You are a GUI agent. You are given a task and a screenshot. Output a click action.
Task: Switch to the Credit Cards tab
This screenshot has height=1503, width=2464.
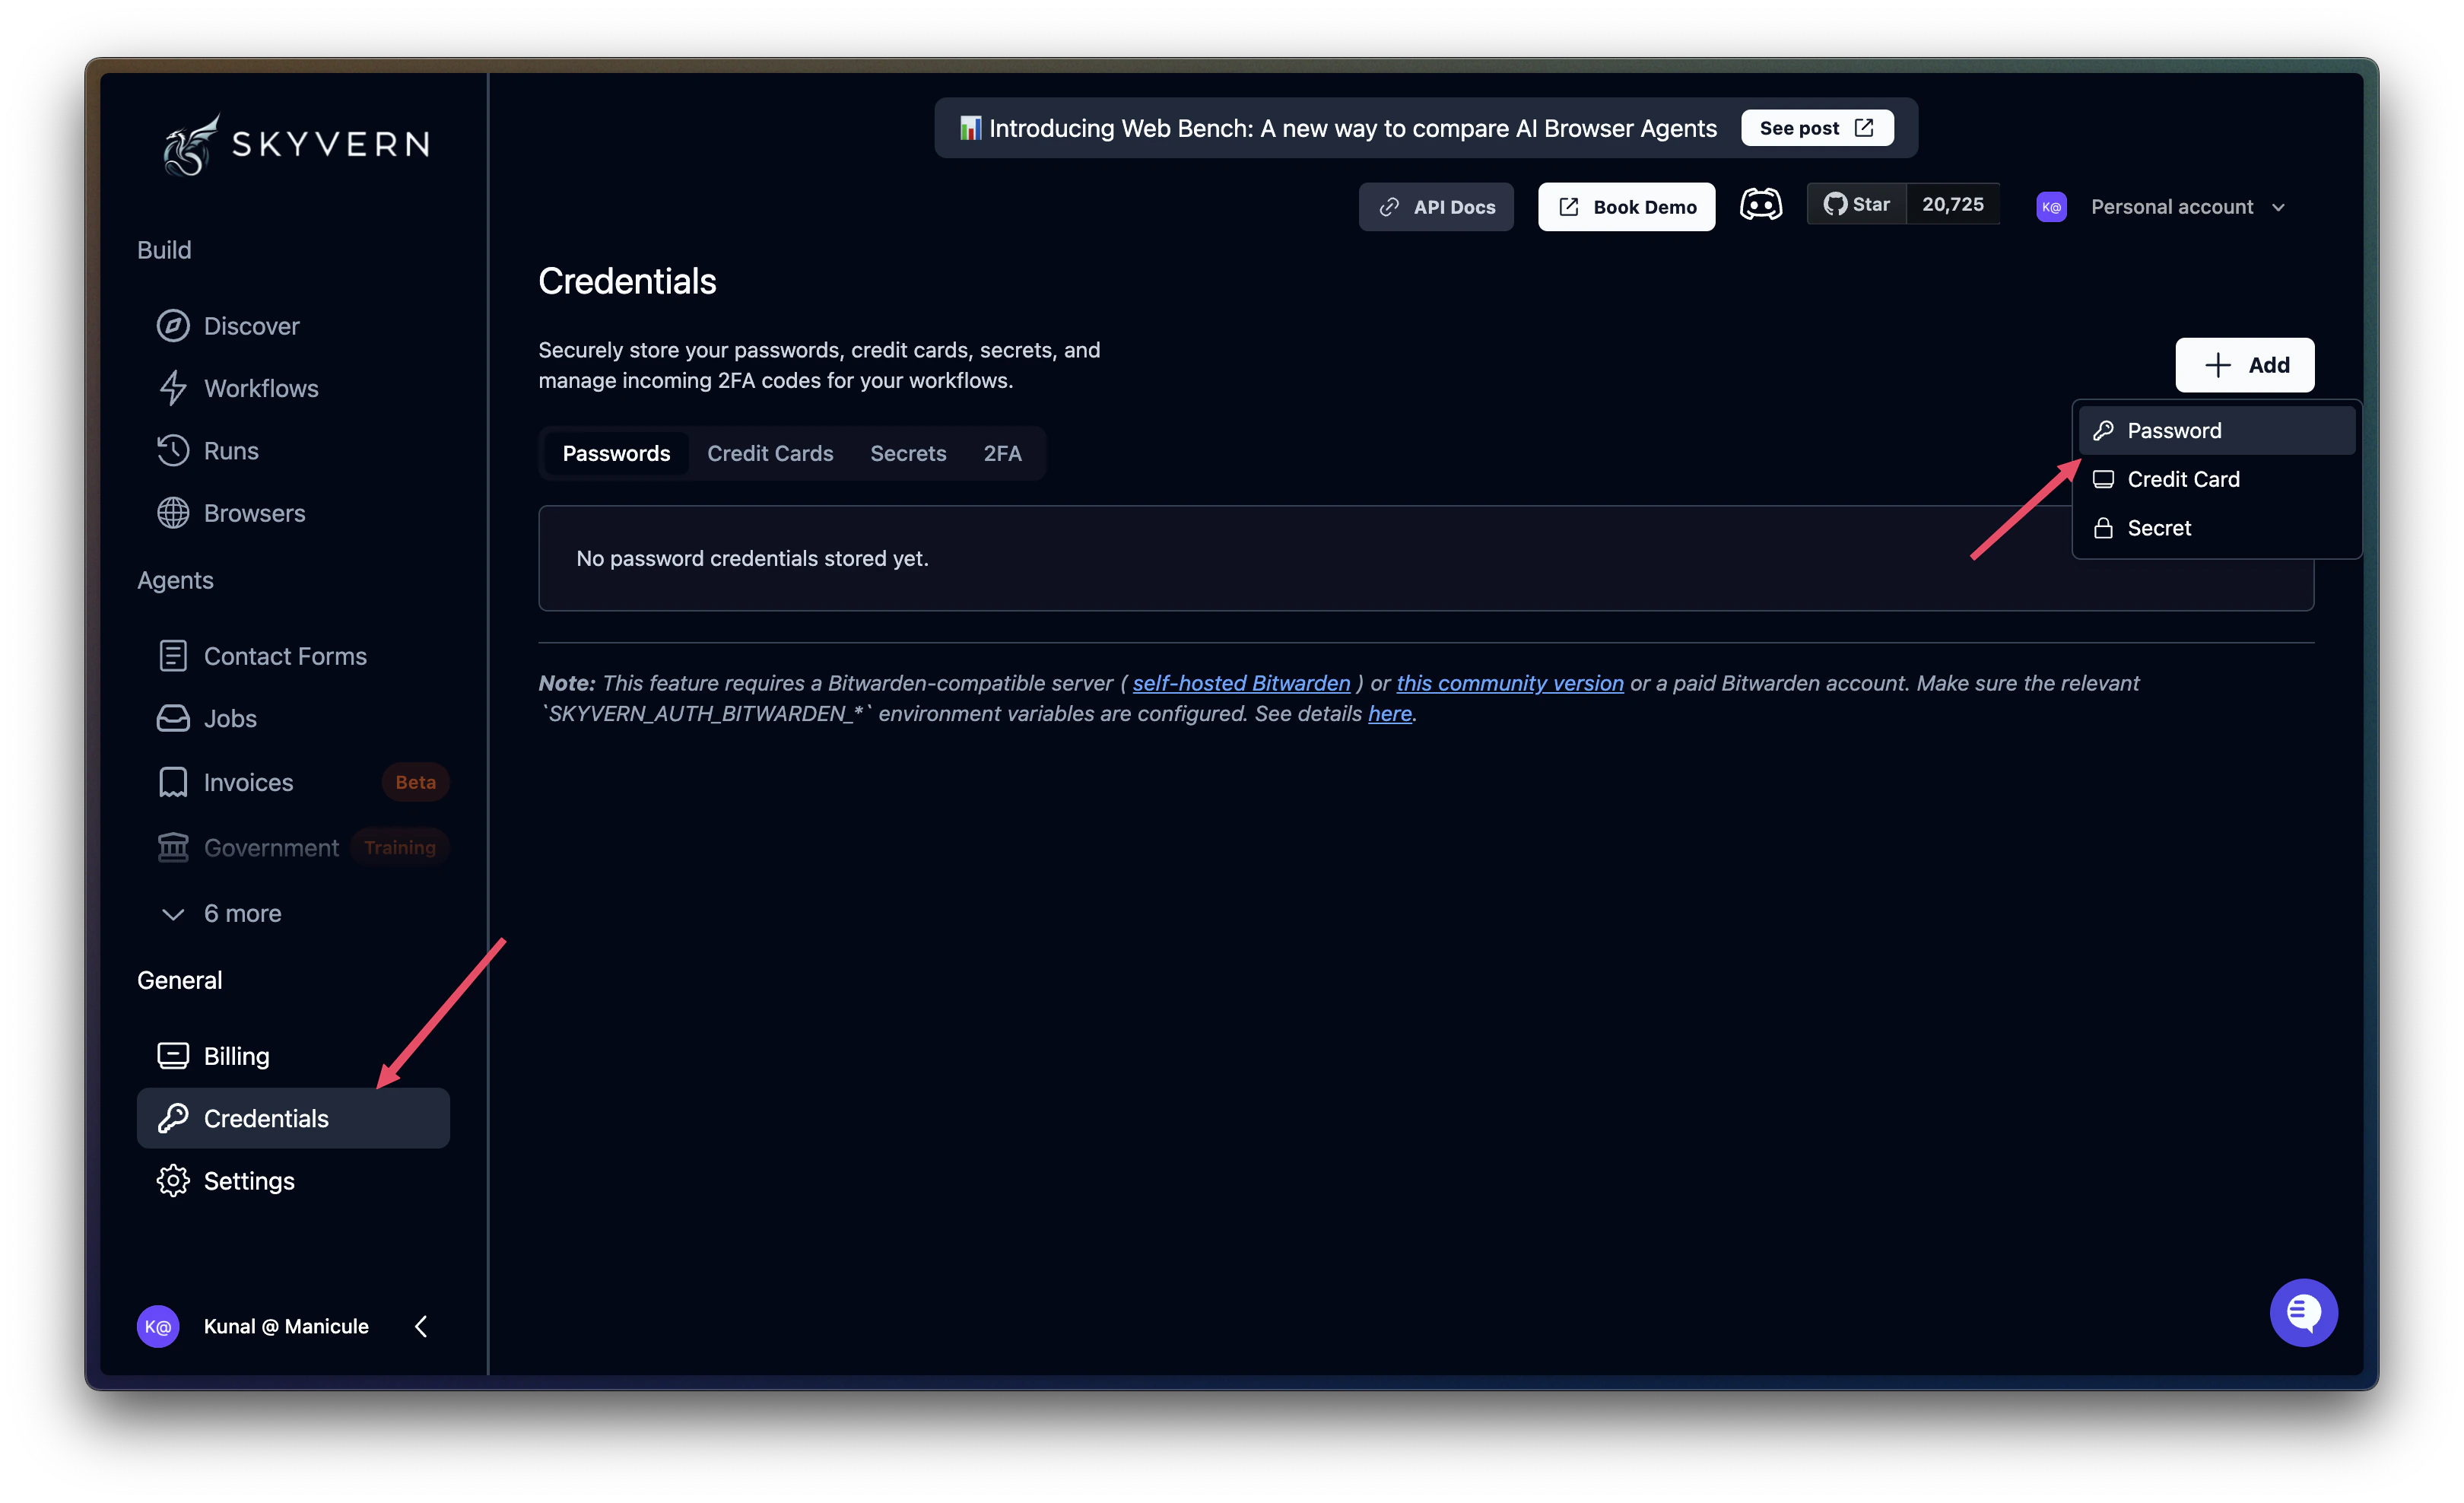coord(770,453)
